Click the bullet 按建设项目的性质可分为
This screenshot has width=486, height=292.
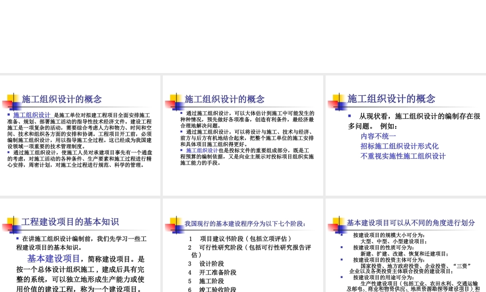tap(383, 248)
